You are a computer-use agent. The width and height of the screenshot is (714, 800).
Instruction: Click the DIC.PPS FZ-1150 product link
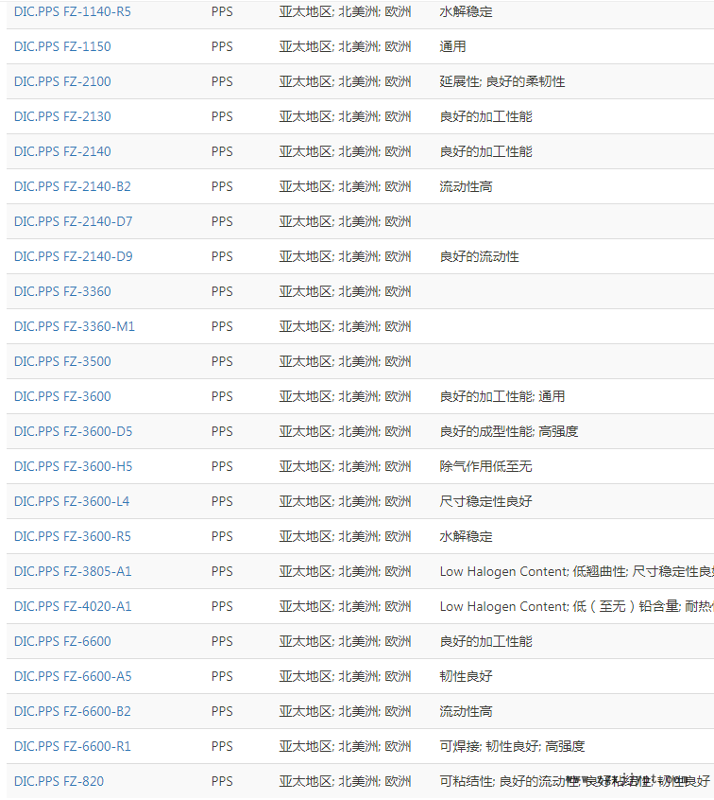(61, 47)
